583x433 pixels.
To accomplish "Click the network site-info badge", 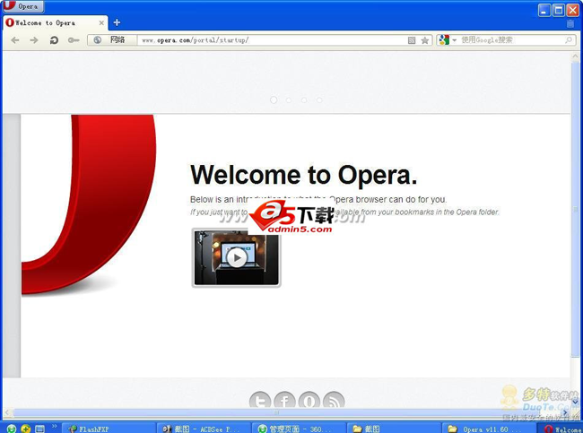I will (111, 39).
